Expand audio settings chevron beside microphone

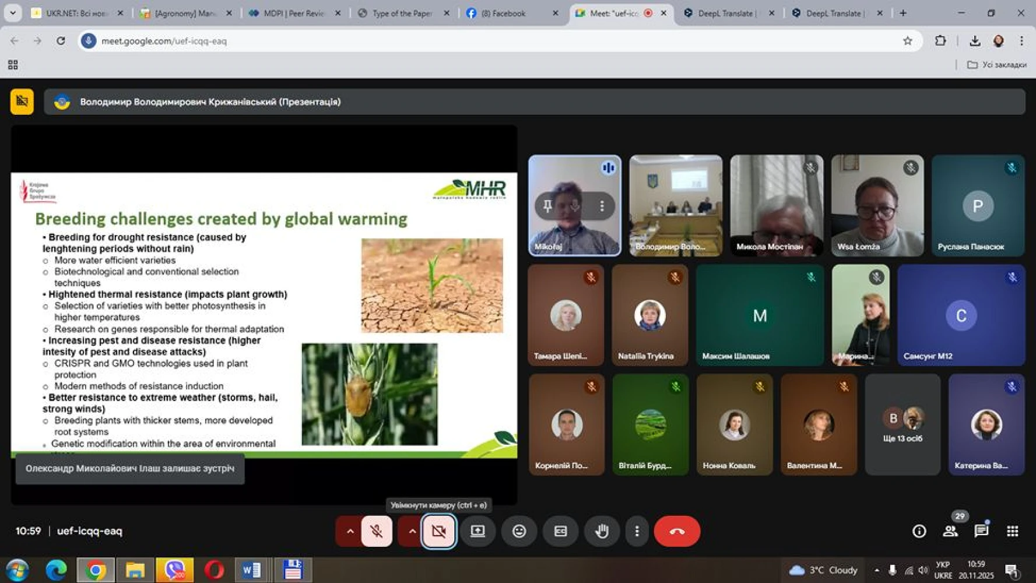coord(350,531)
